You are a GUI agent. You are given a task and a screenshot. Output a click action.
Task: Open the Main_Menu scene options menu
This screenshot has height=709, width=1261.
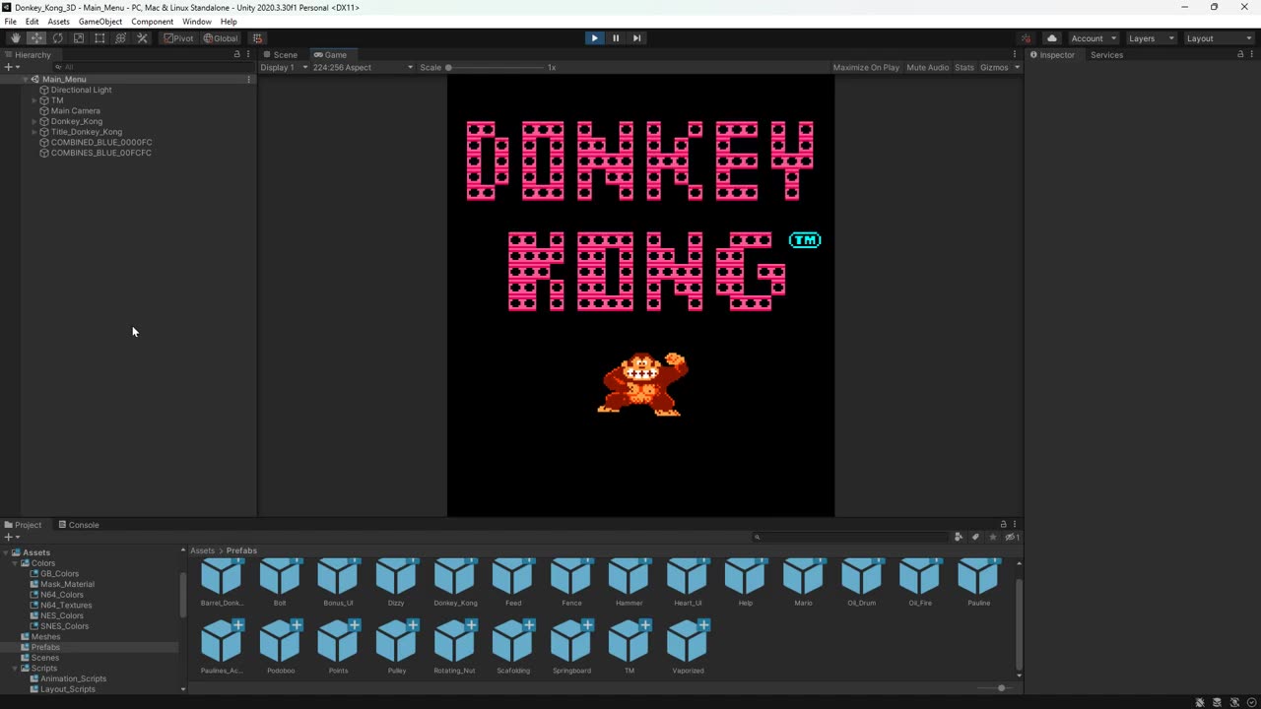[x=248, y=79]
